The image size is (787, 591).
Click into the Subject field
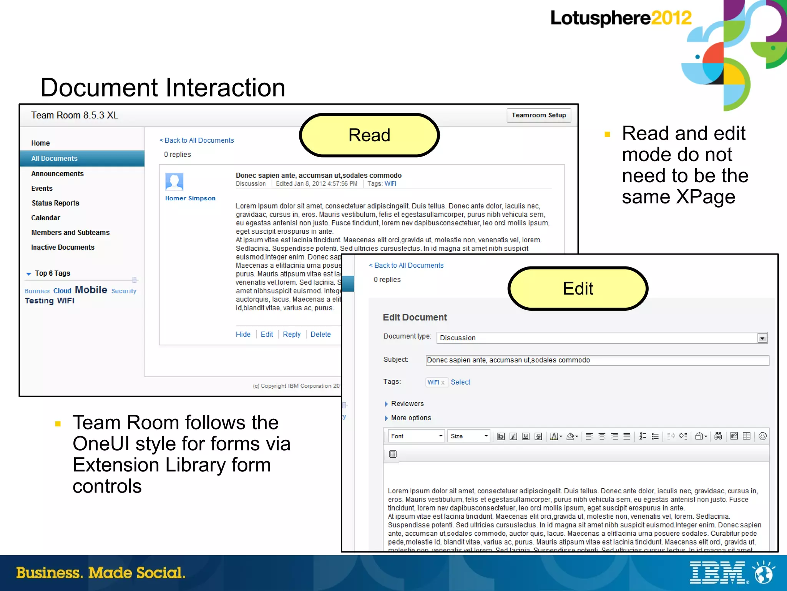tap(598, 360)
